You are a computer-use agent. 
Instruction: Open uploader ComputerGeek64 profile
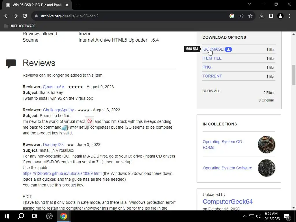click(227, 201)
